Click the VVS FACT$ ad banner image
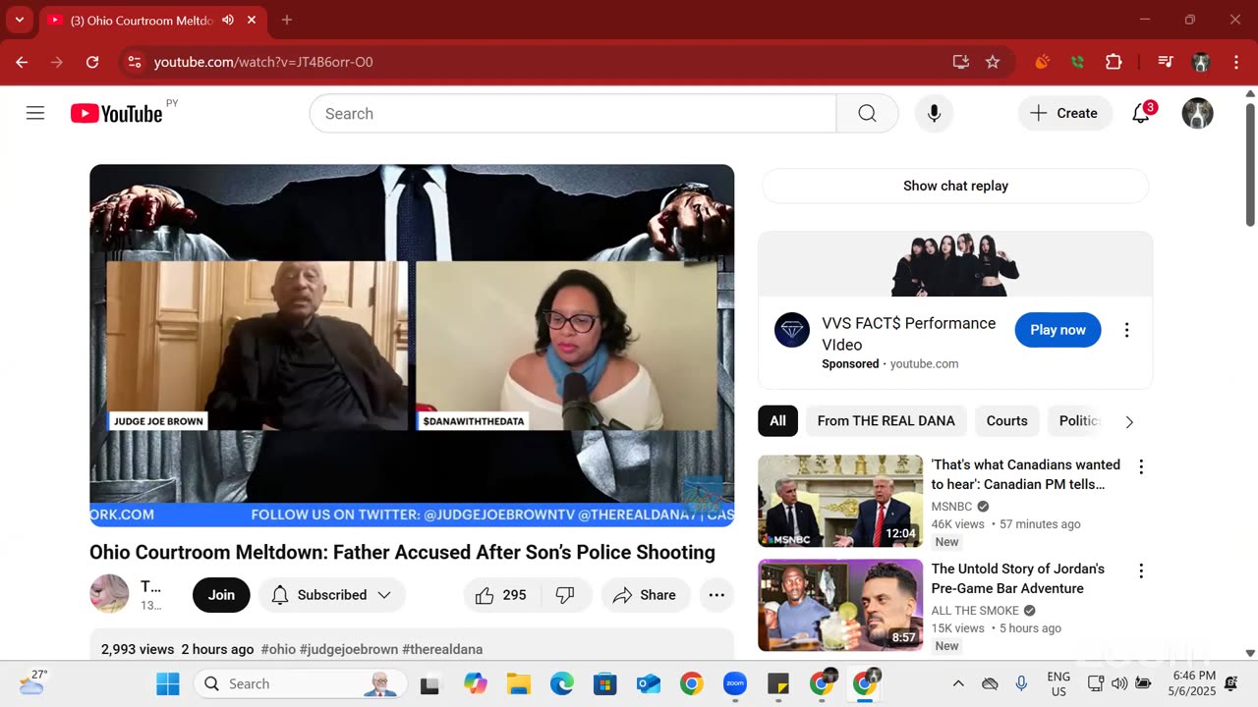Image resolution: width=1258 pixels, height=707 pixels. [955, 264]
